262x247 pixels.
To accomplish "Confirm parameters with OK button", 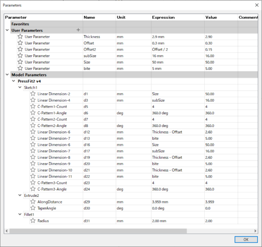I will (246, 240).
